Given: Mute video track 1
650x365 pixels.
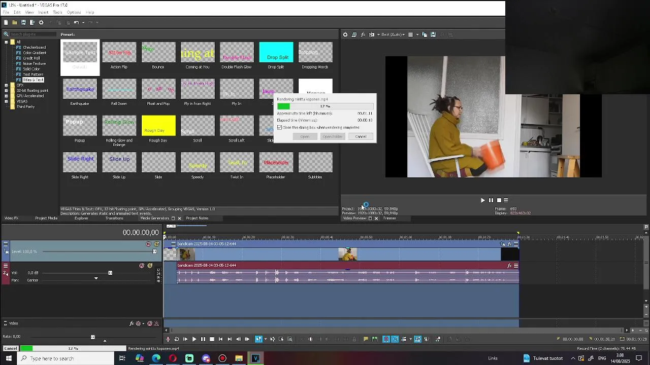Looking at the screenshot, I should click(x=148, y=244).
